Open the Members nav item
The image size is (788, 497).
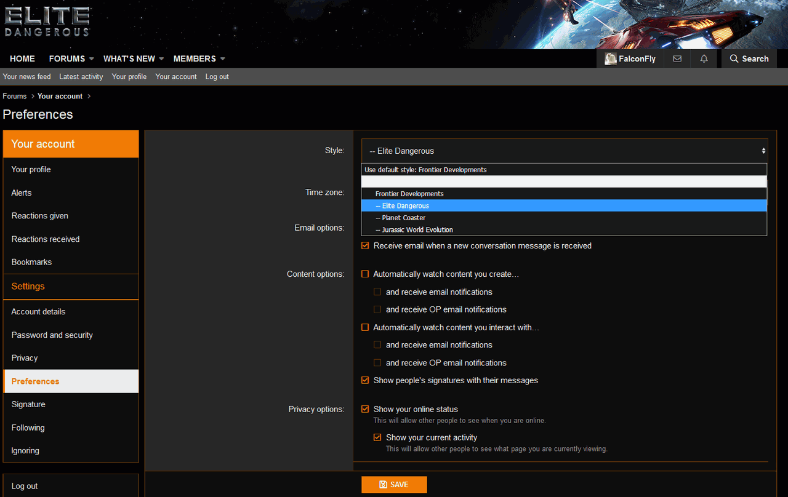click(x=195, y=59)
